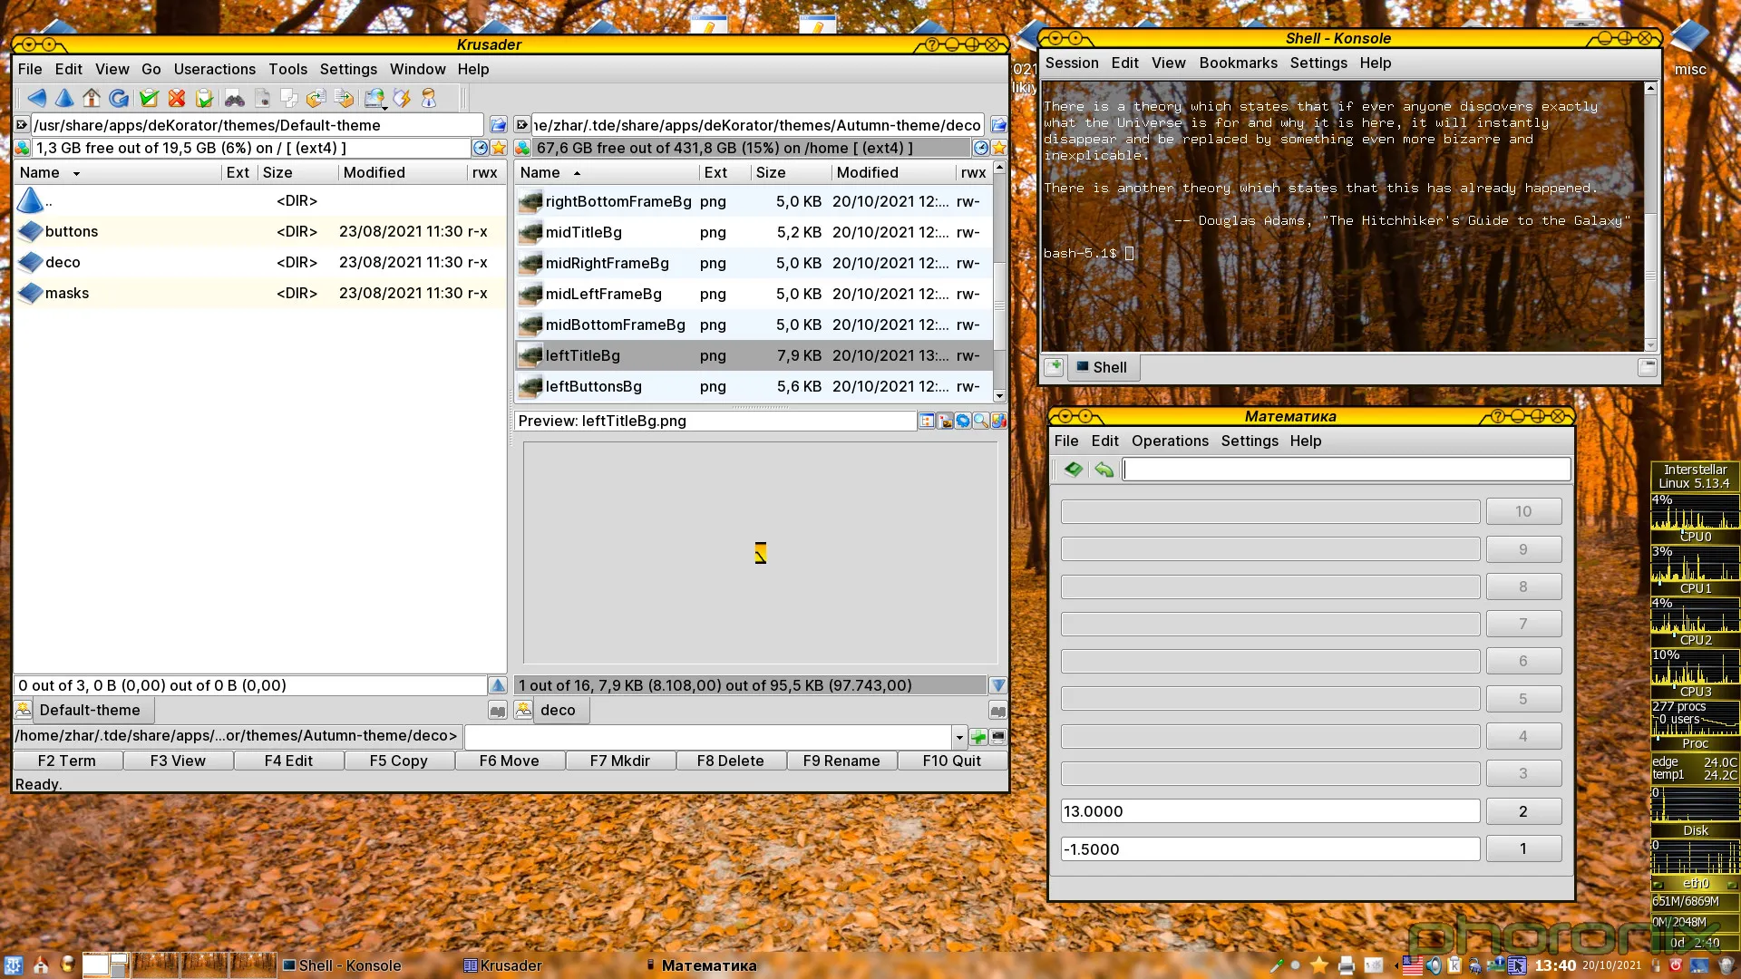Click F8 Delete button
The height and width of the screenshot is (979, 1741).
click(730, 761)
